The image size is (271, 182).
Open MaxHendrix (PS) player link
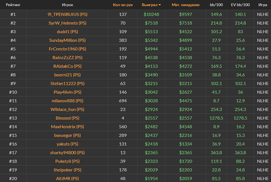[x=67, y=127]
